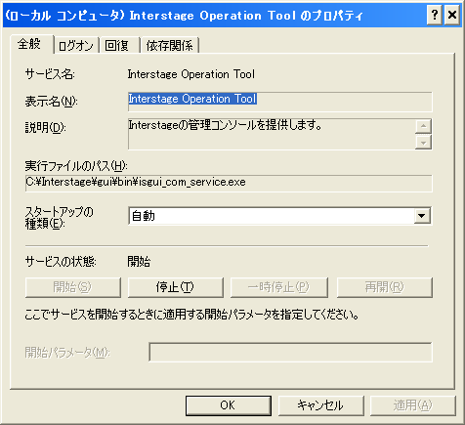Expand the startup type dropdown arrow
This screenshot has width=465, height=425.
point(422,216)
